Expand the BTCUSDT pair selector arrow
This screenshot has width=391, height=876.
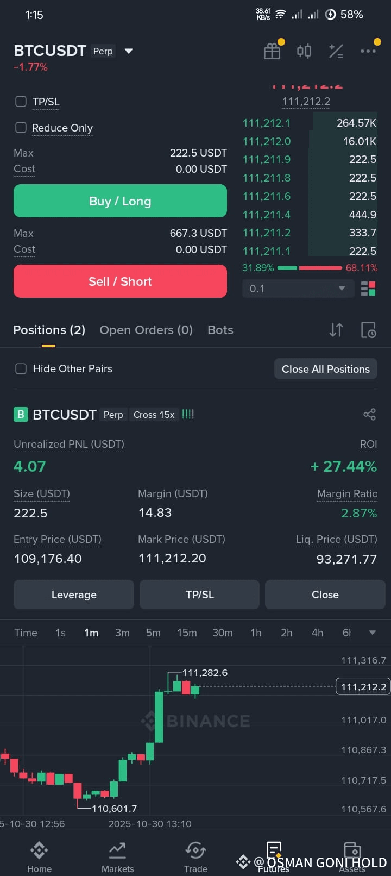click(129, 51)
